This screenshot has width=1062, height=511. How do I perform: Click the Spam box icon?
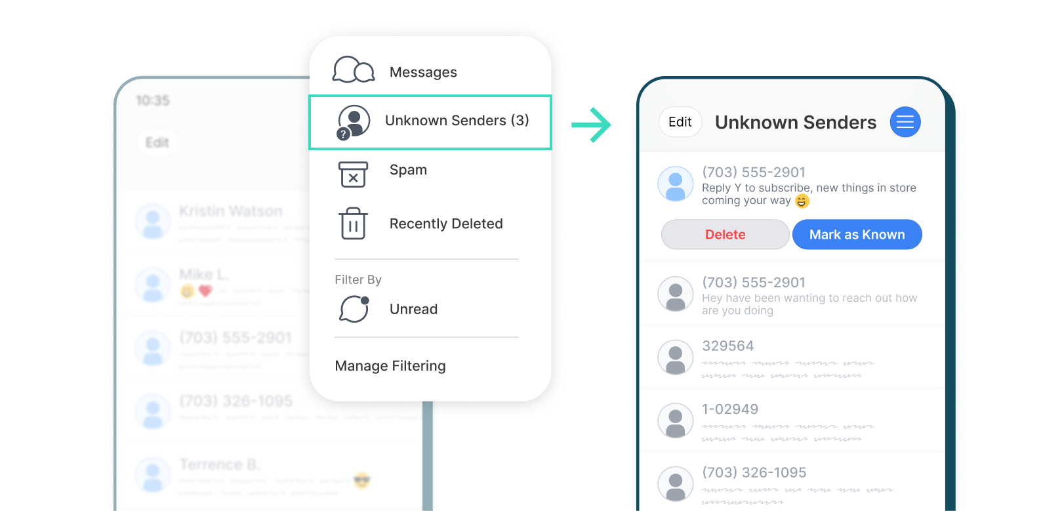coord(353,174)
